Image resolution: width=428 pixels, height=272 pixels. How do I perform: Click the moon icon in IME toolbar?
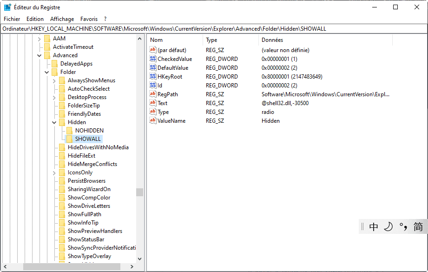pos(388,227)
